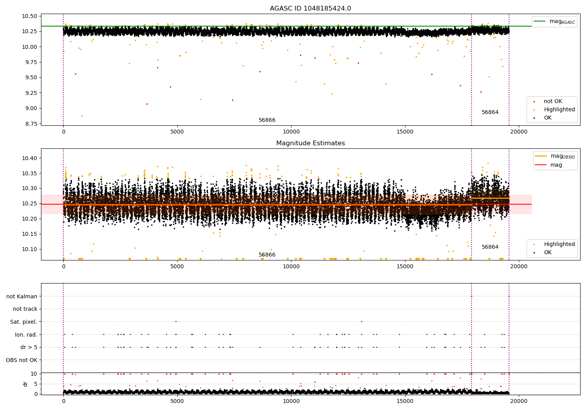Image resolution: width=586 pixels, height=410 pixels.
Task: Click the 'dr' y-axis label
Action: coord(25,384)
